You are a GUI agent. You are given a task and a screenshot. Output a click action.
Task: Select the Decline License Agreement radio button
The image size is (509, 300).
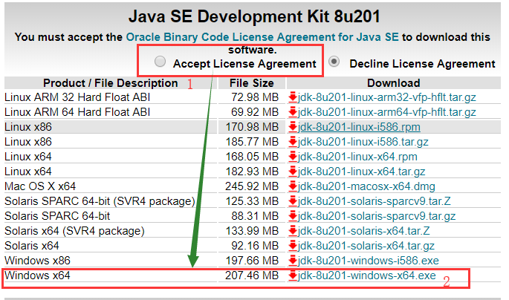coord(334,62)
